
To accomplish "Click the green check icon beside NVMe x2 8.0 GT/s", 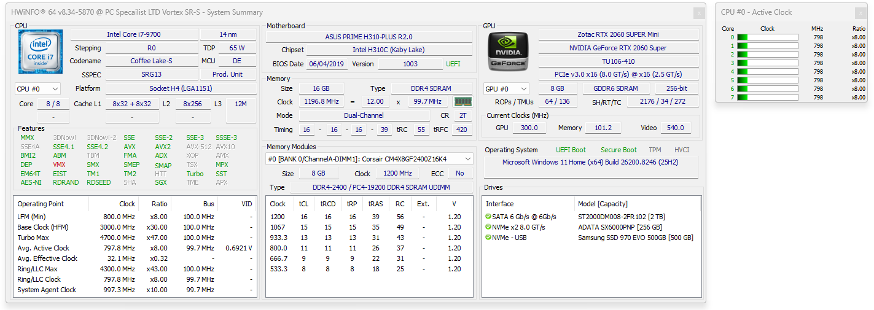I will click(x=488, y=227).
